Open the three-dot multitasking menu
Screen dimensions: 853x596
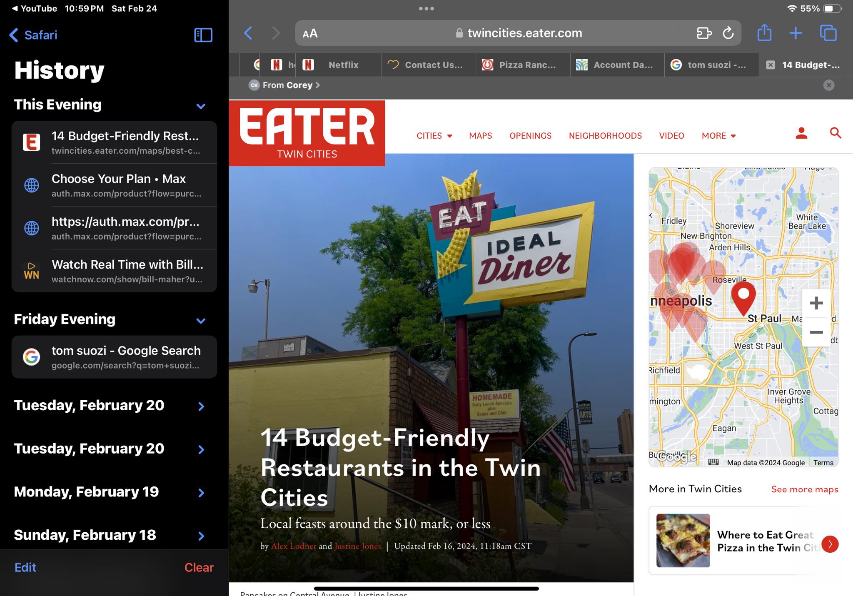pos(426,8)
